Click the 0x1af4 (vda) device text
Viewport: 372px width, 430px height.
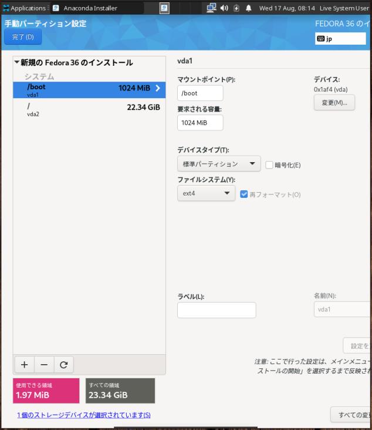(331, 89)
